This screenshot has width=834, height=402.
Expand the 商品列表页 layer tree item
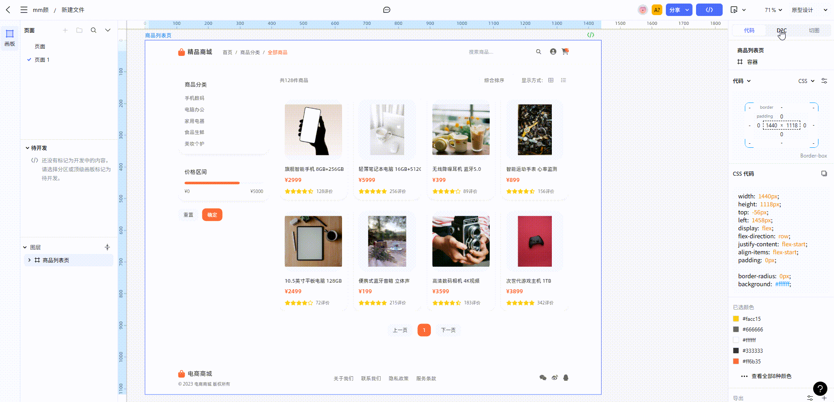29,260
